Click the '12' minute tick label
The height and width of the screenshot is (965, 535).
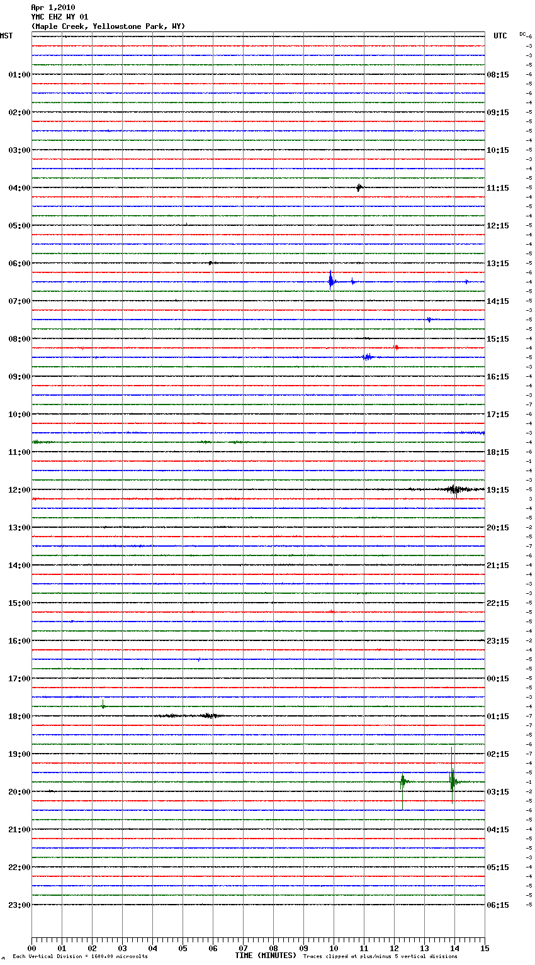click(394, 949)
